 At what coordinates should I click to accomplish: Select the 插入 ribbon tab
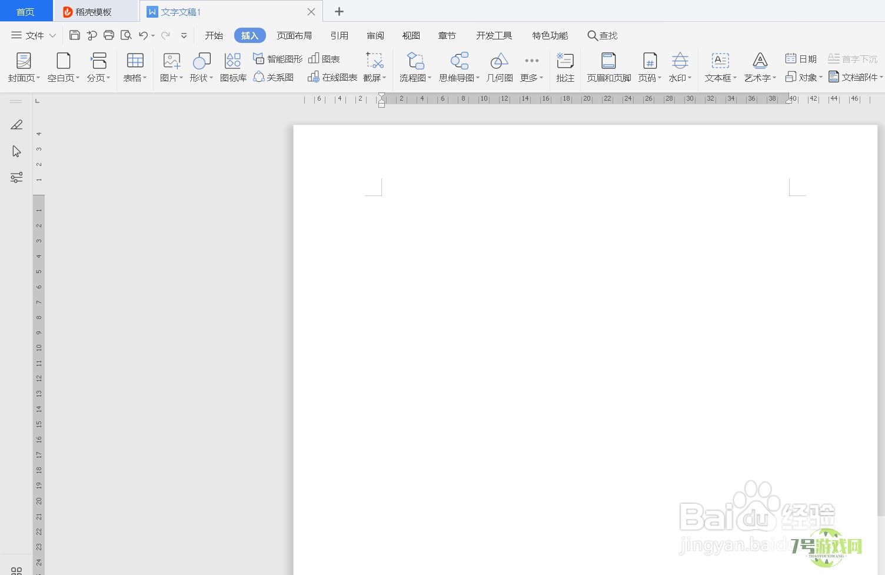pyautogui.click(x=250, y=35)
